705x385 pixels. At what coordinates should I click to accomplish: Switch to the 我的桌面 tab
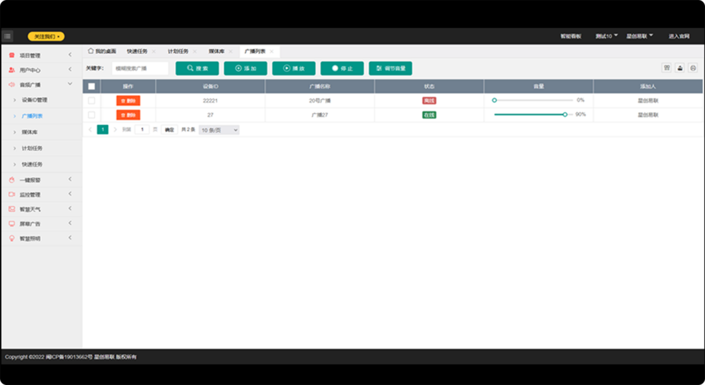tap(102, 51)
